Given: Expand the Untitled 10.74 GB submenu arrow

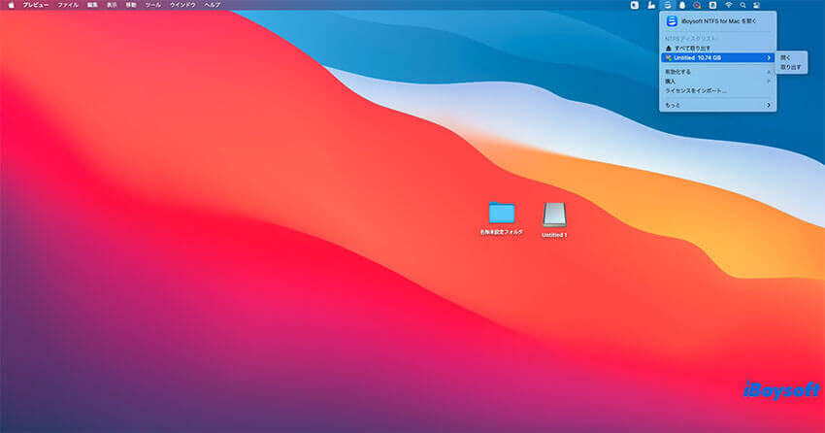Looking at the screenshot, I should 770,57.
